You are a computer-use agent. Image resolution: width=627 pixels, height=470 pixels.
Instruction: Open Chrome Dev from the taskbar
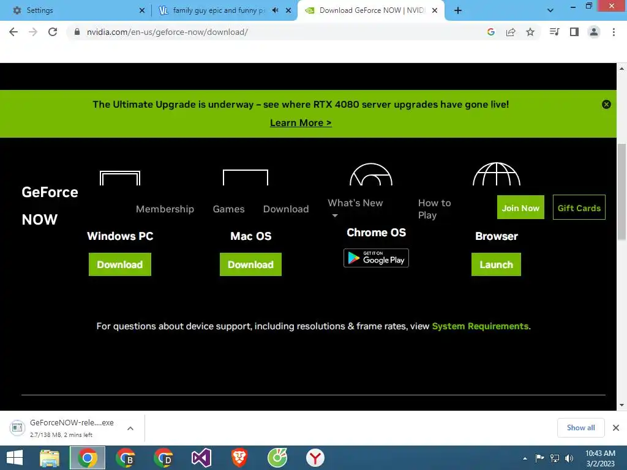163,458
